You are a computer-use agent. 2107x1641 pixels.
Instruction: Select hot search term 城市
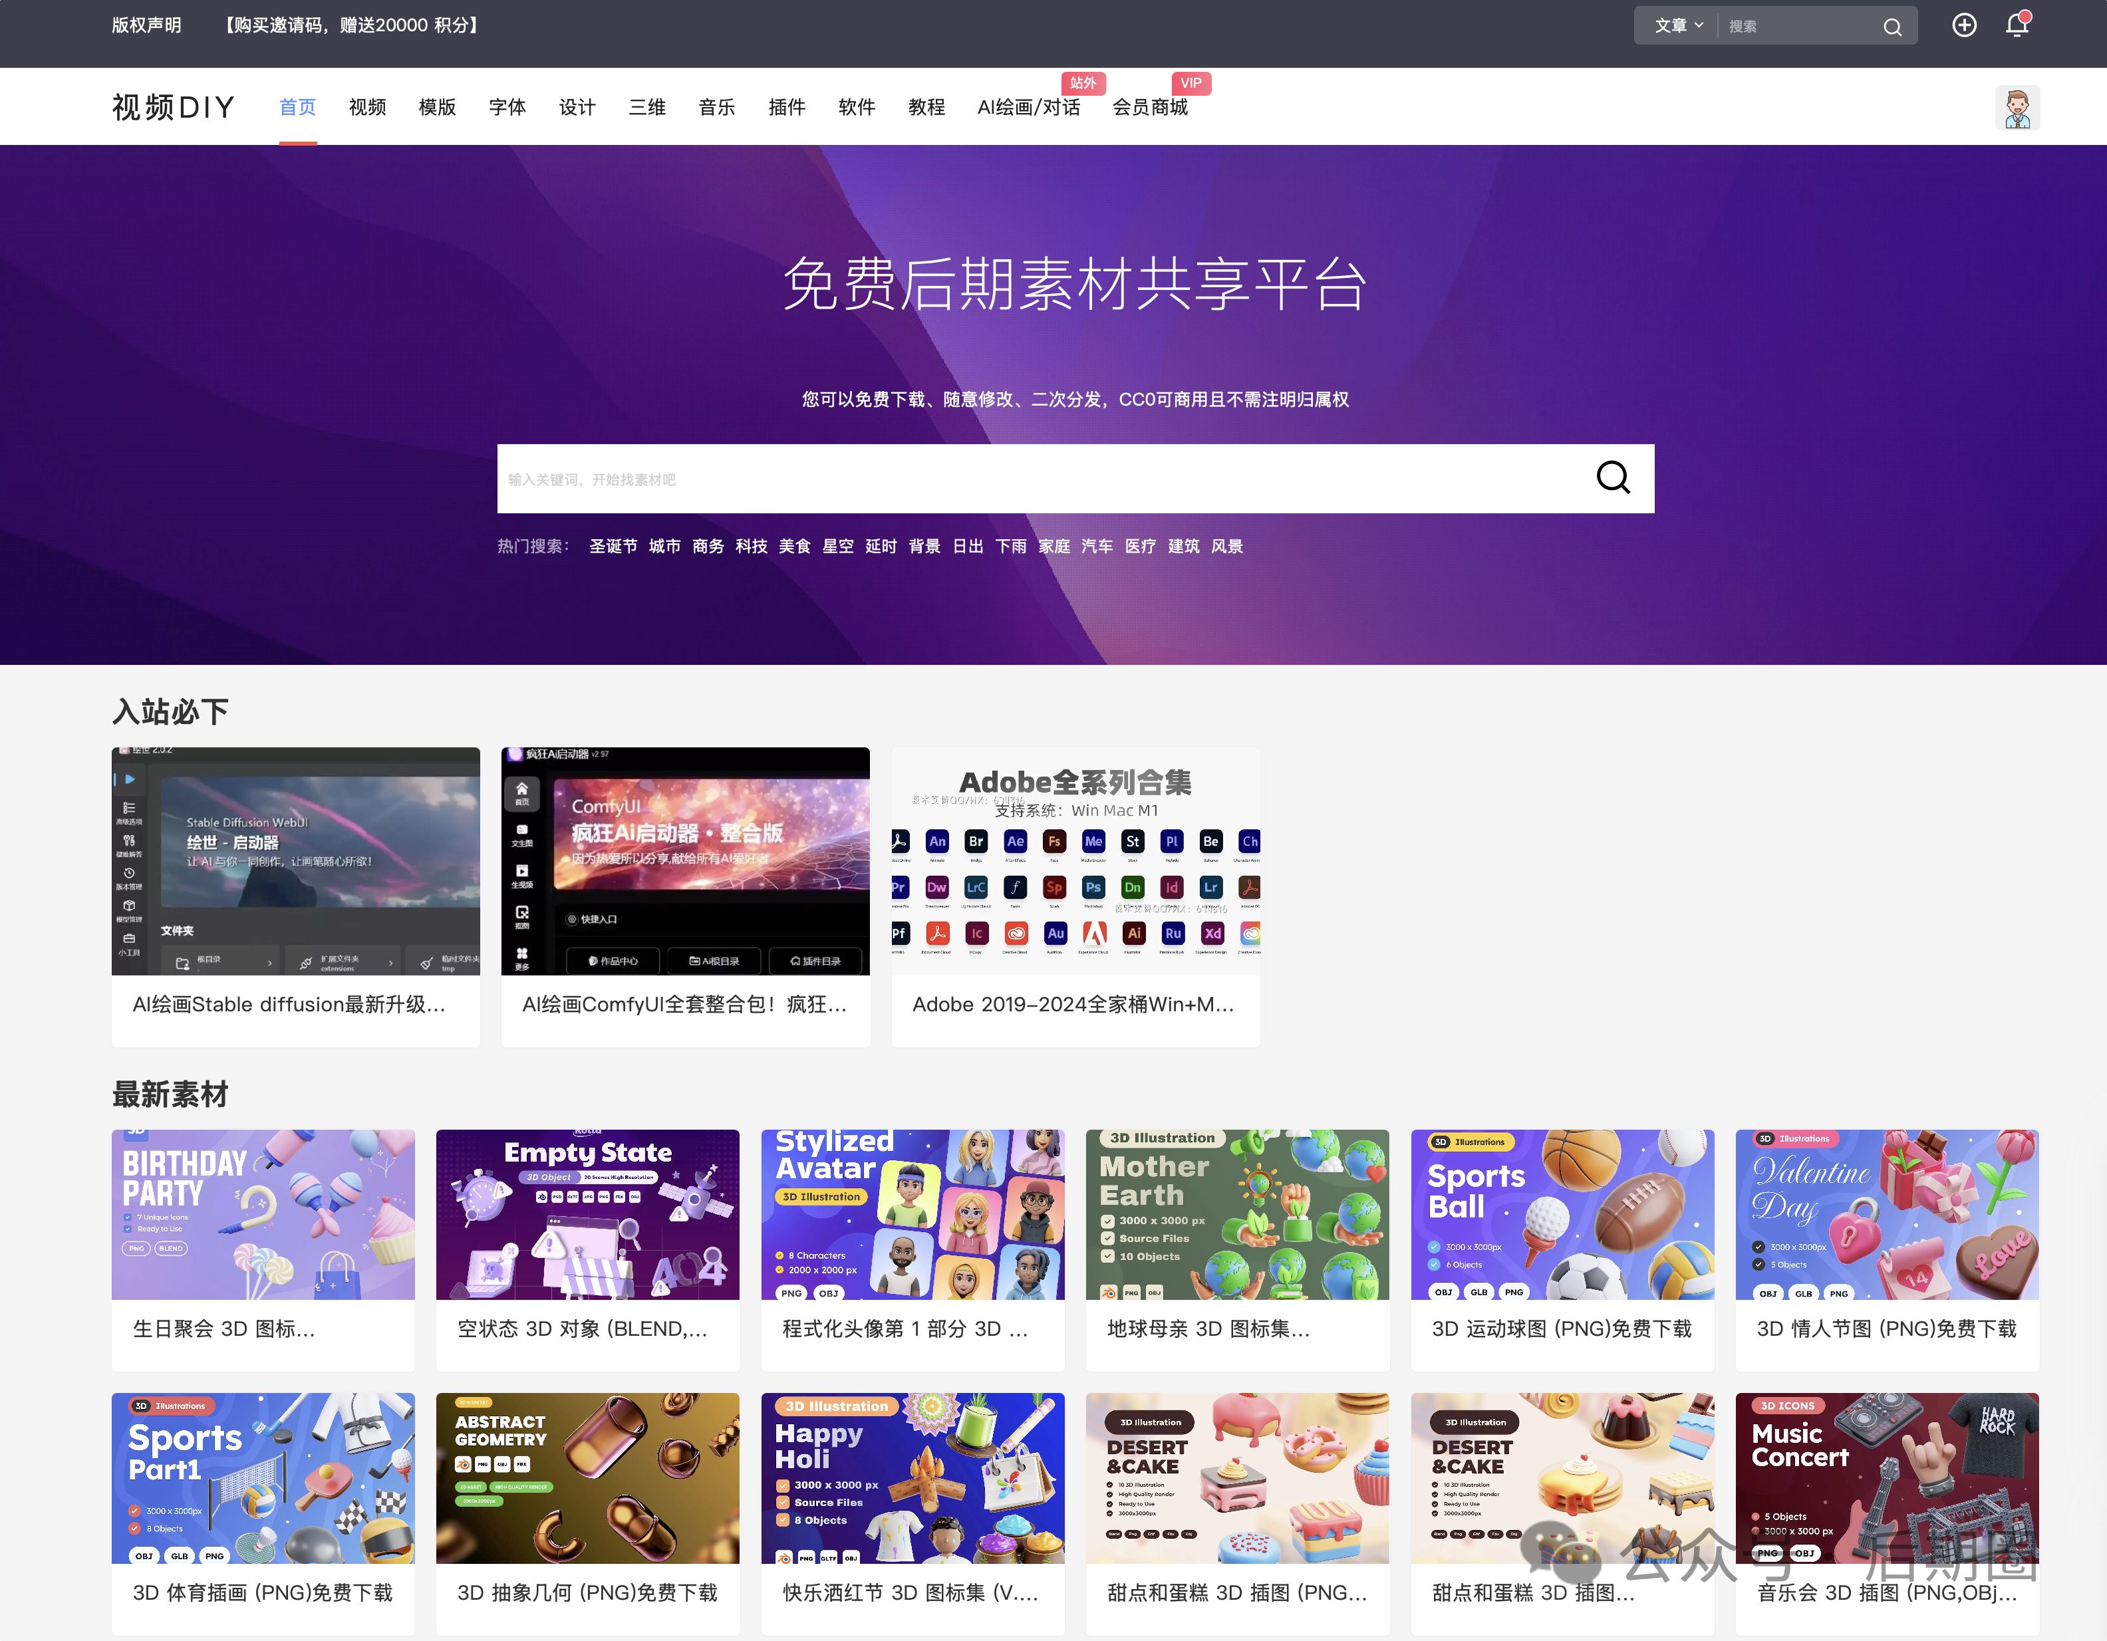[664, 546]
